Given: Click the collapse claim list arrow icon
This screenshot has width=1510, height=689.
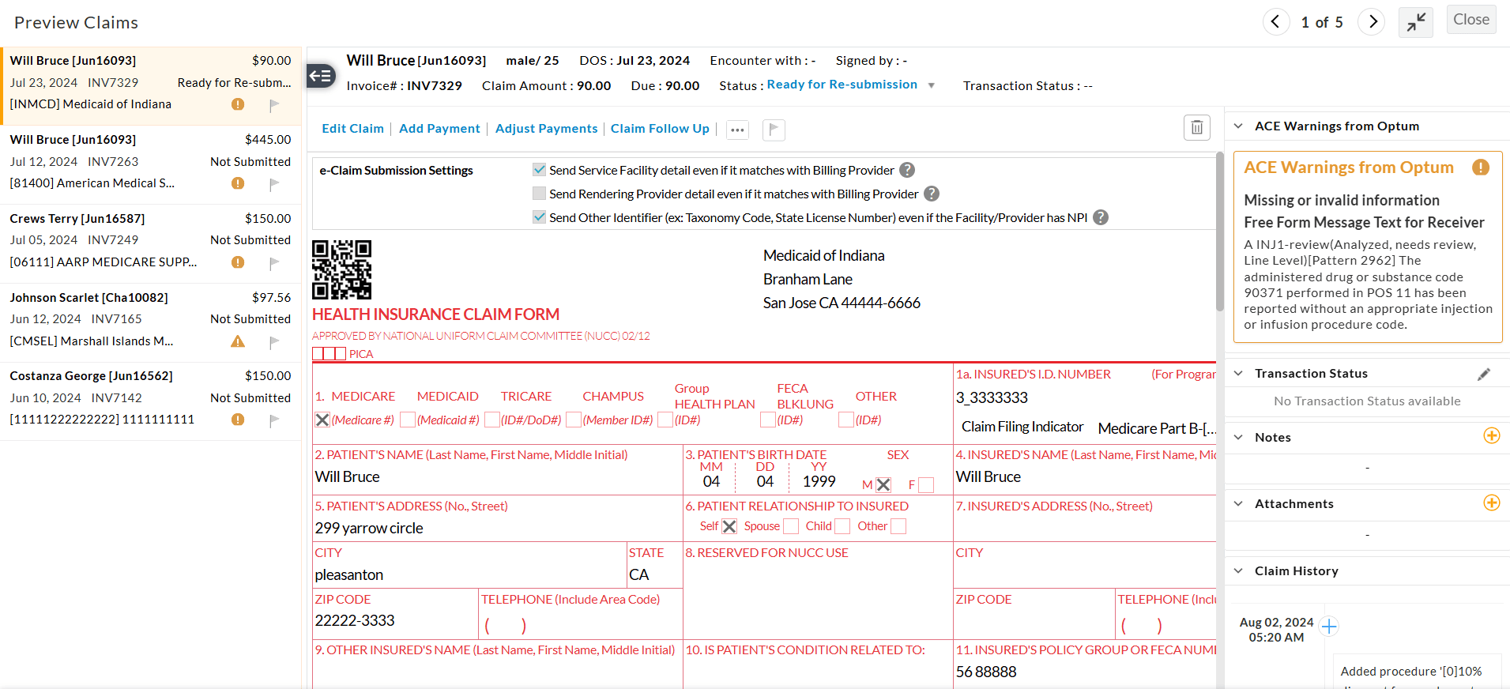Looking at the screenshot, I should click(x=321, y=76).
